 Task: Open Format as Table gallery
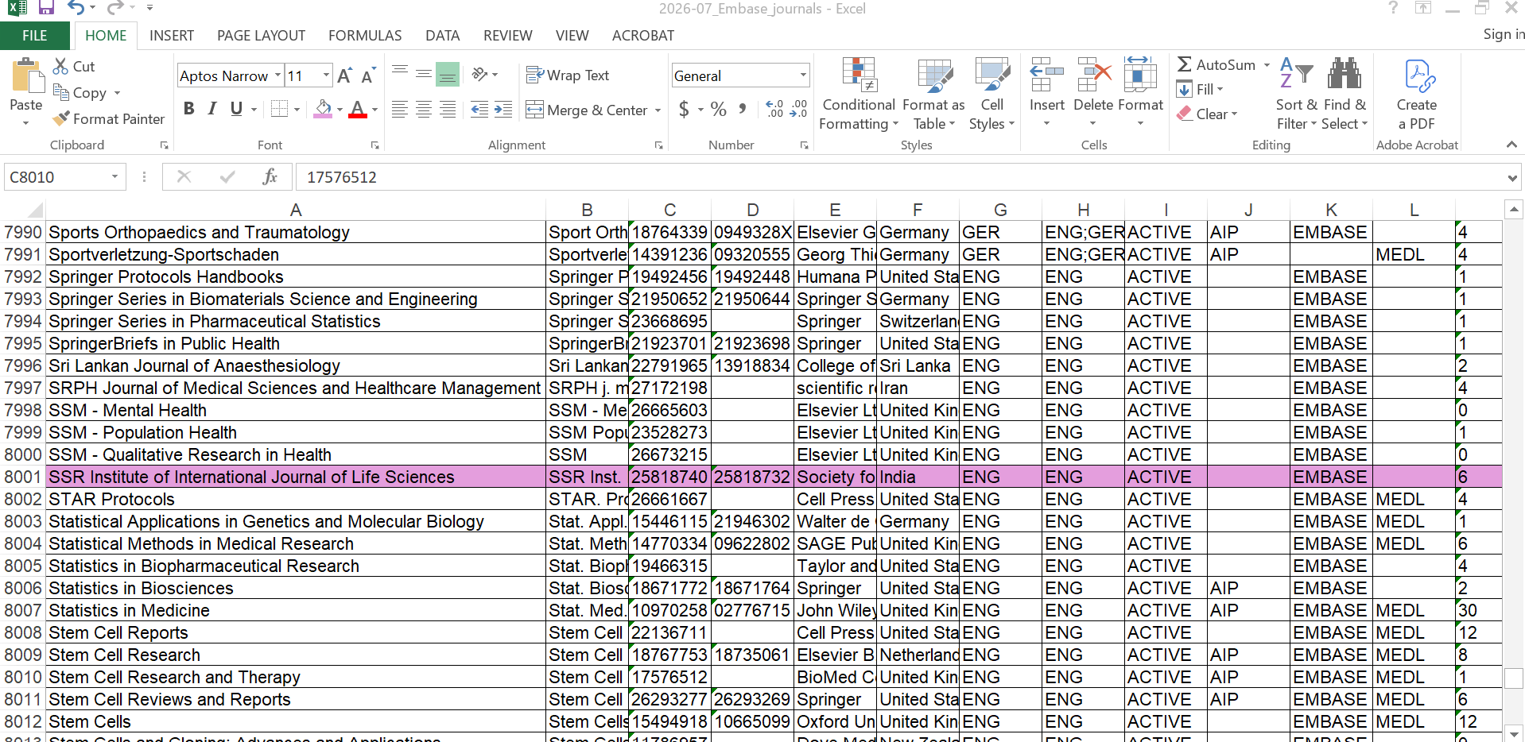click(x=934, y=95)
